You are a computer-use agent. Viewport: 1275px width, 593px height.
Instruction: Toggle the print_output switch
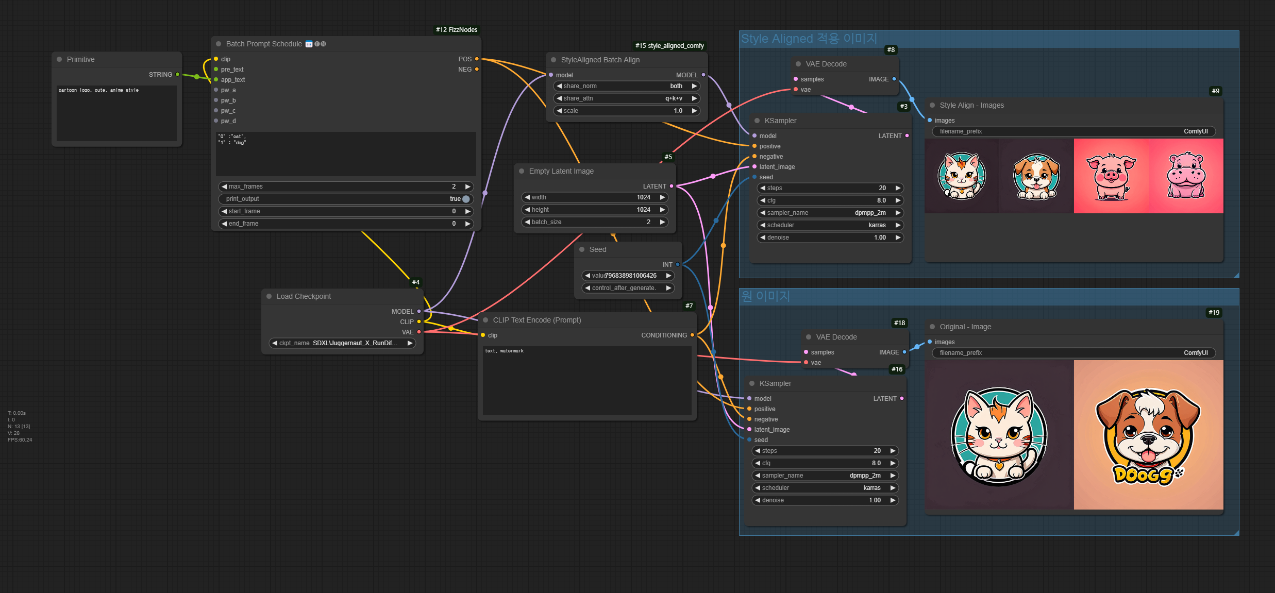pyautogui.click(x=466, y=199)
